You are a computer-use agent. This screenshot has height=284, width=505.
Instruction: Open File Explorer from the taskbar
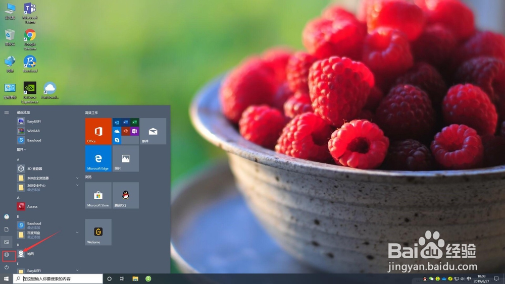[x=135, y=278]
